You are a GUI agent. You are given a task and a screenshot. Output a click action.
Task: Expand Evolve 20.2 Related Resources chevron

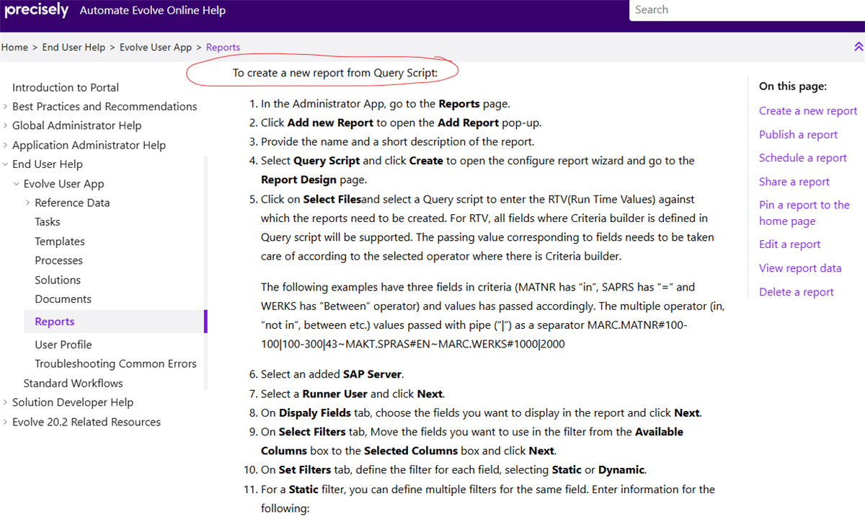coord(5,422)
